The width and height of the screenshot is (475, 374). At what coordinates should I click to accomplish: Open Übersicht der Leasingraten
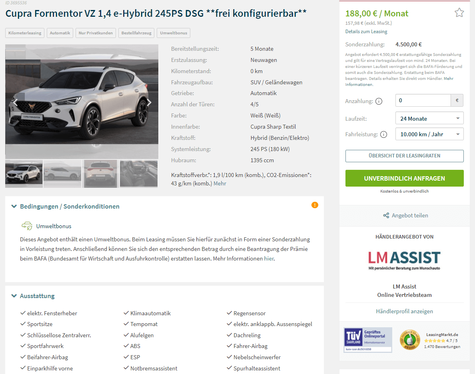point(404,156)
